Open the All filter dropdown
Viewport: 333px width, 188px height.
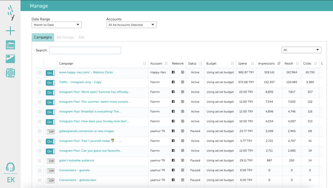(x=301, y=50)
